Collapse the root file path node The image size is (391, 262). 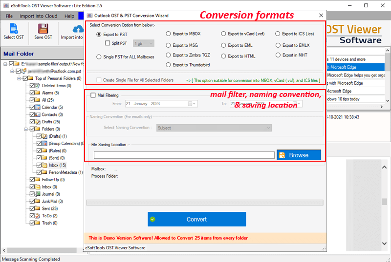[5, 64]
